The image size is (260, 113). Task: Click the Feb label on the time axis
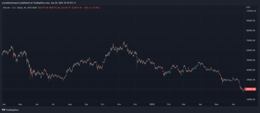tap(169, 104)
